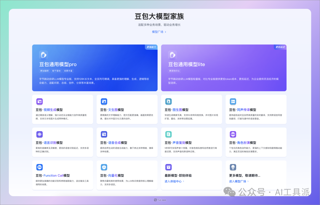
Task: Click the 更强能力 badge on pro card
Action: tap(151, 47)
